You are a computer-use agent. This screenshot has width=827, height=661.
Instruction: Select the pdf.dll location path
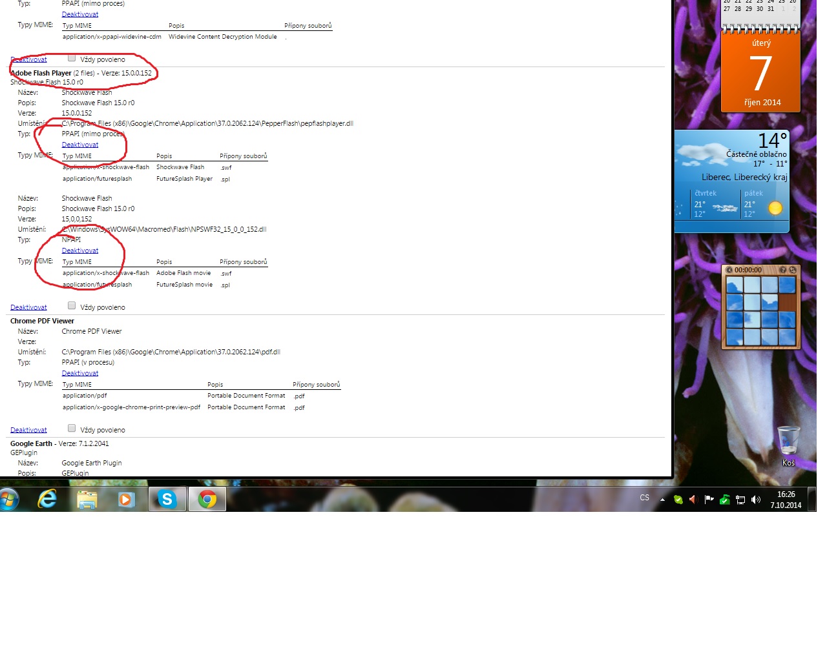point(171,352)
